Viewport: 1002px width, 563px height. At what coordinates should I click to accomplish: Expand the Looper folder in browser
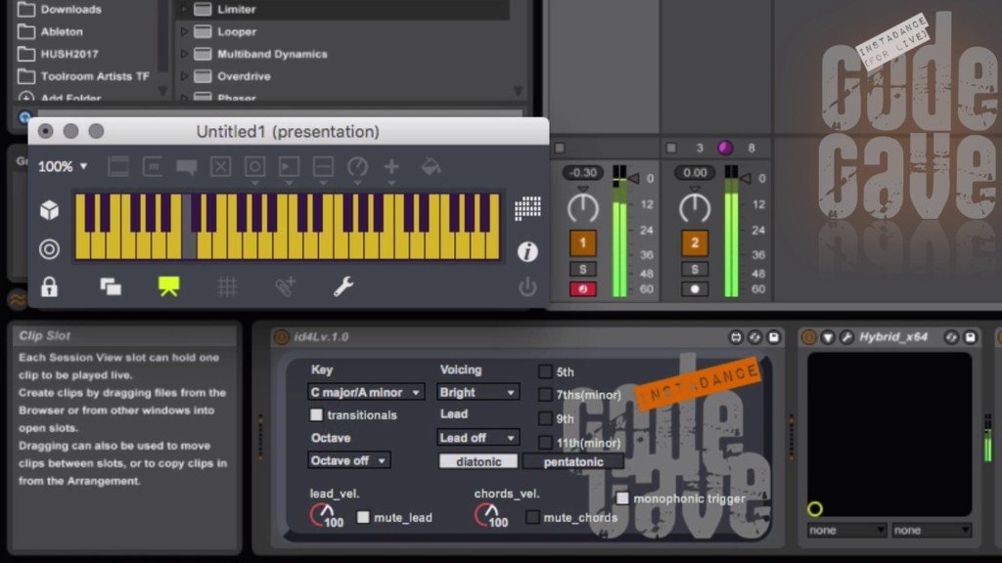[x=184, y=31]
